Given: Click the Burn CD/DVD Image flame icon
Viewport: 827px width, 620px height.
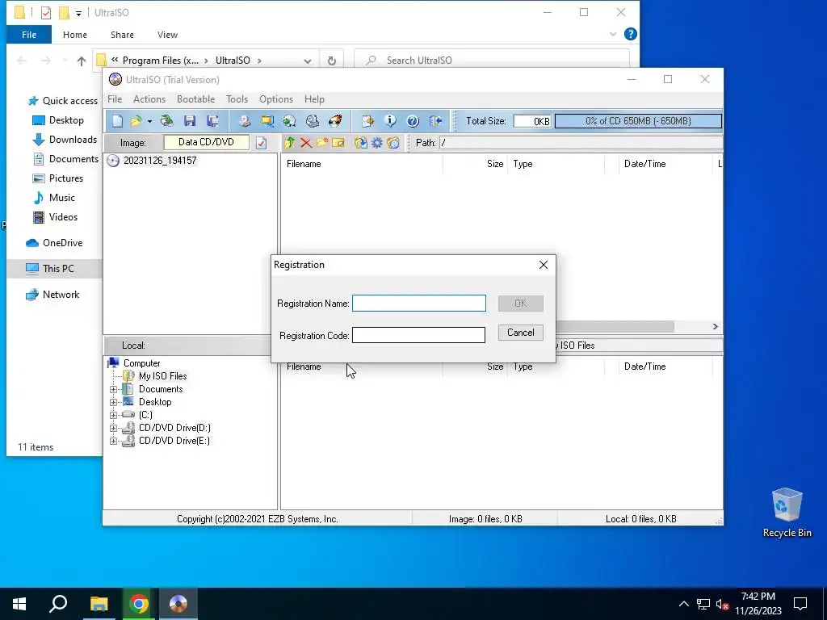Looking at the screenshot, I should point(335,121).
